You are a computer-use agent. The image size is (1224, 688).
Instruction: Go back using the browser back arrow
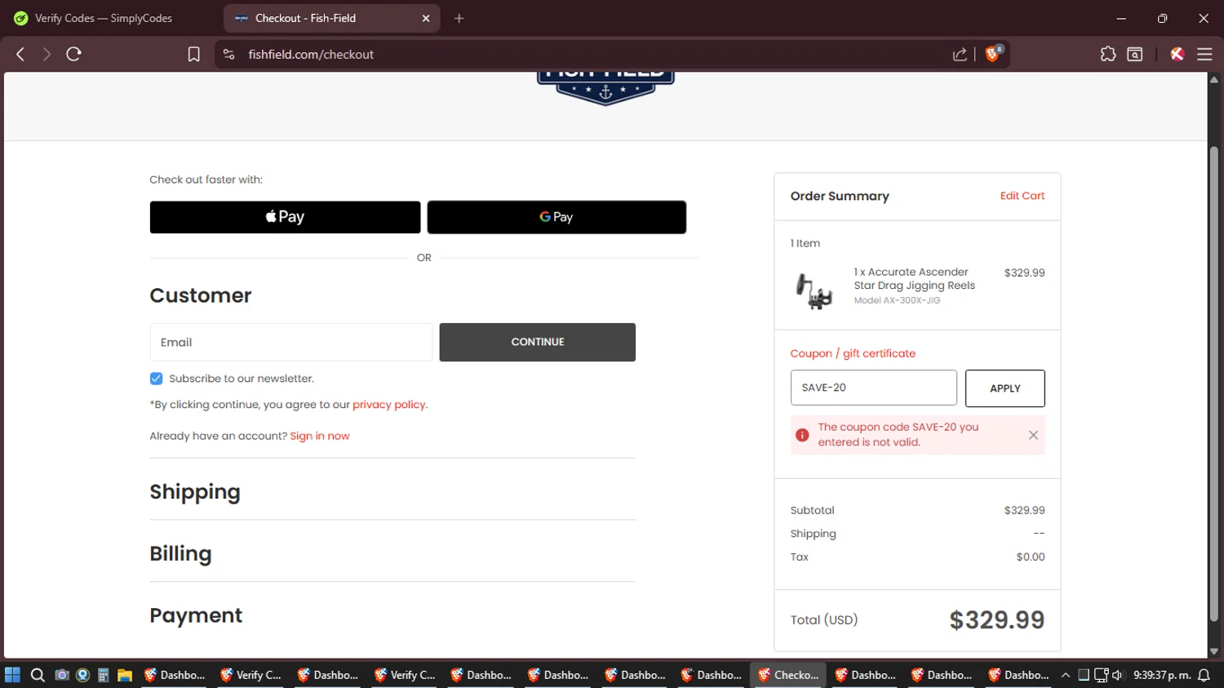[x=20, y=54]
